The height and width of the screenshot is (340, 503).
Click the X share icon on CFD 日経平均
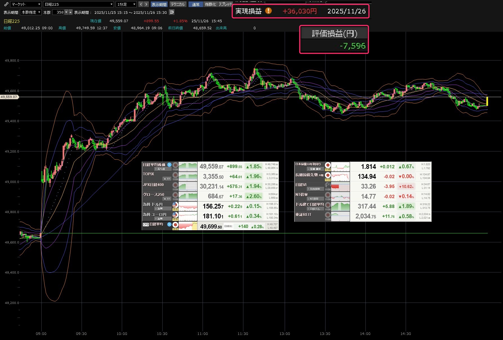pyautogui.click(x=169, y=224)
